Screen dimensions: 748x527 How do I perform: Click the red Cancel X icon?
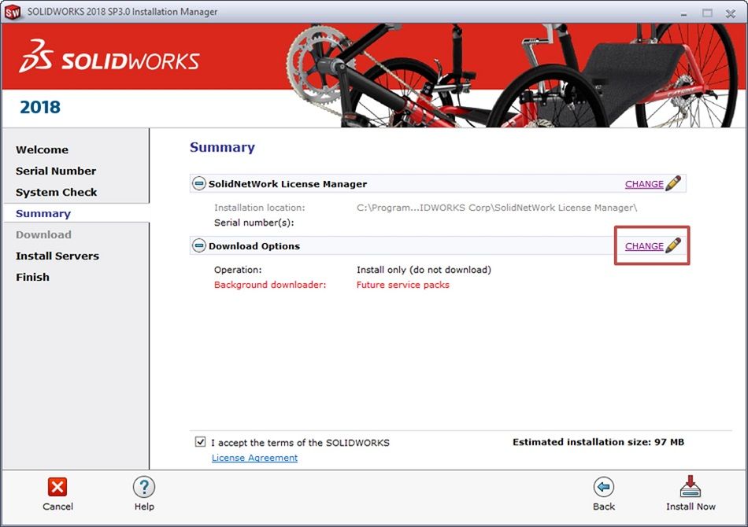coord(57,487)
